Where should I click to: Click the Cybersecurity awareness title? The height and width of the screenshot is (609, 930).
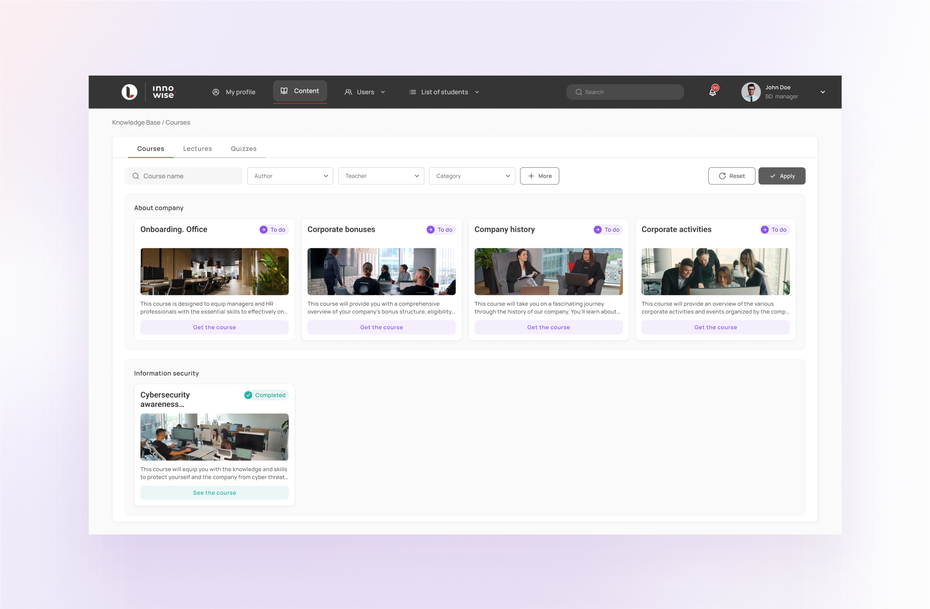point(165,399)
